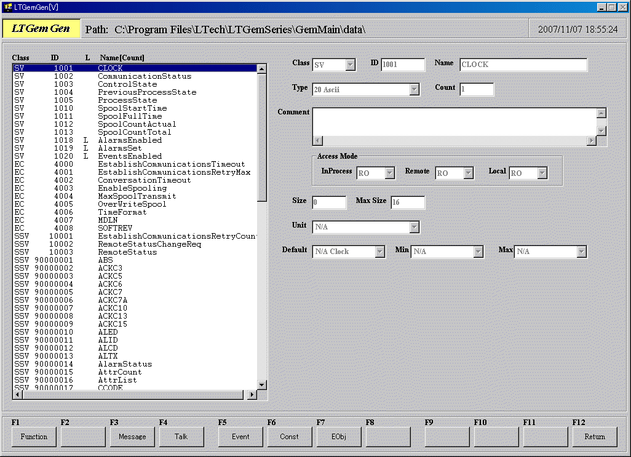Click the Name text field
This screenshot has height=457, width=631.
(x=523, y=65)
